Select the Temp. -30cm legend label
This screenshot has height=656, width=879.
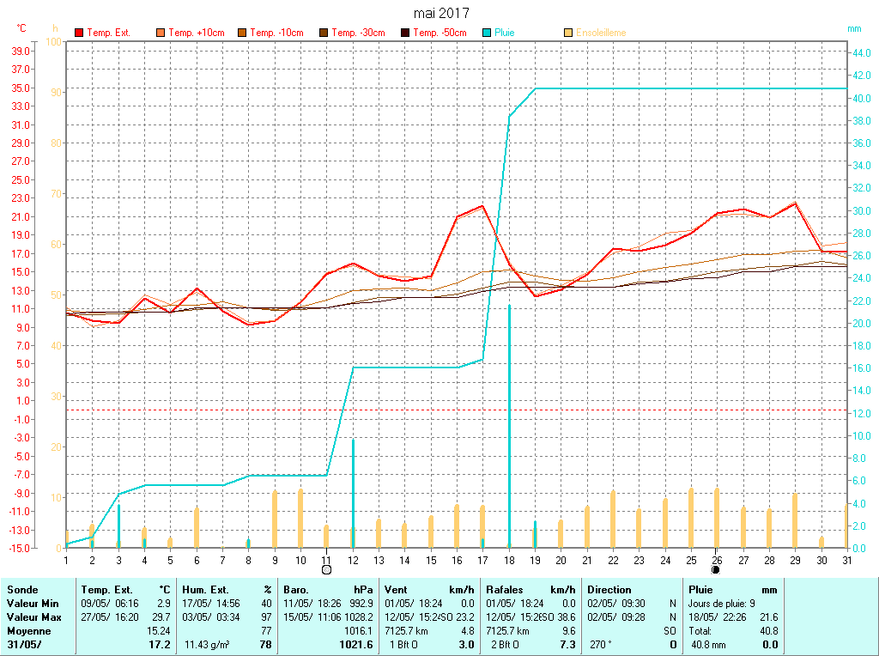click(358, 33)
